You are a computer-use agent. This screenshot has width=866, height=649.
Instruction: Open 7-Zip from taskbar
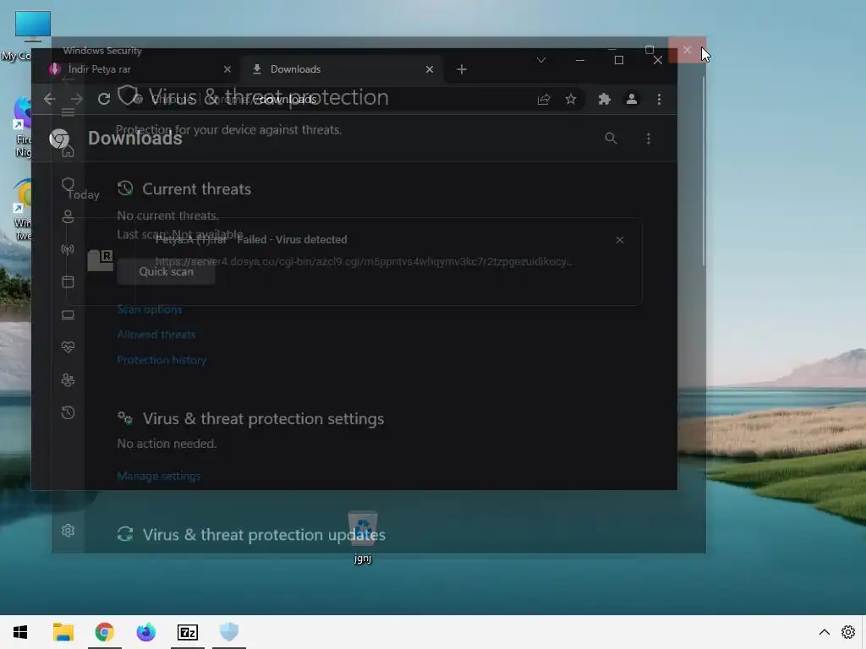point(187,632)
